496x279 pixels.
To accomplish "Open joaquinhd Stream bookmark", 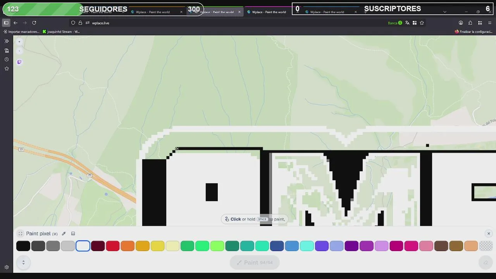I will pyautogui.click(x=61, y=32).
